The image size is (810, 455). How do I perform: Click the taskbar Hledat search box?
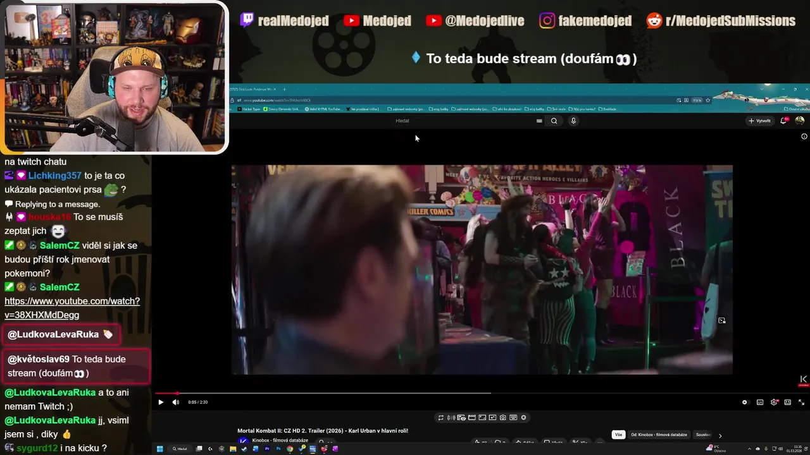point(181,449)
